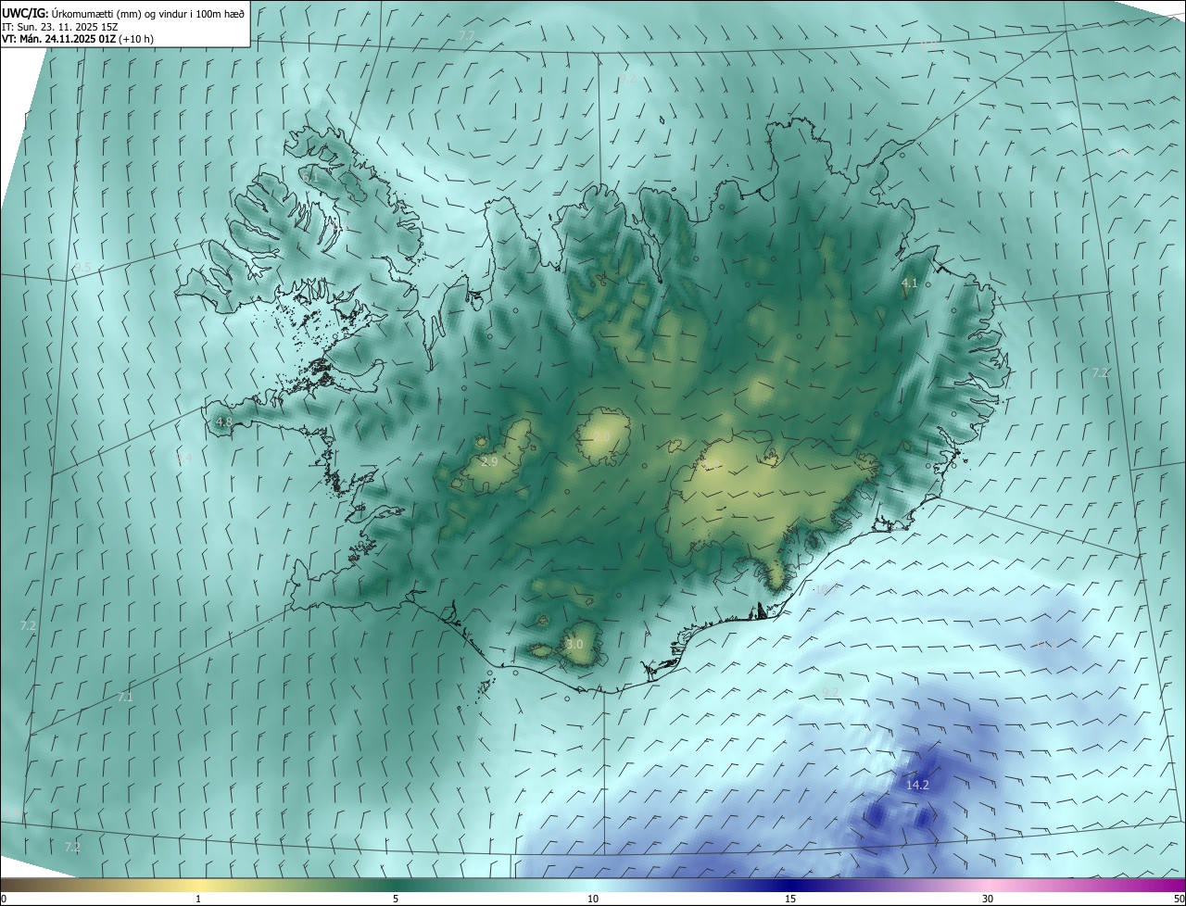Viewport: 1186px width, 906px height.
Task: Click the 9.2 value south of the coast
Action: tap(830, 692)
